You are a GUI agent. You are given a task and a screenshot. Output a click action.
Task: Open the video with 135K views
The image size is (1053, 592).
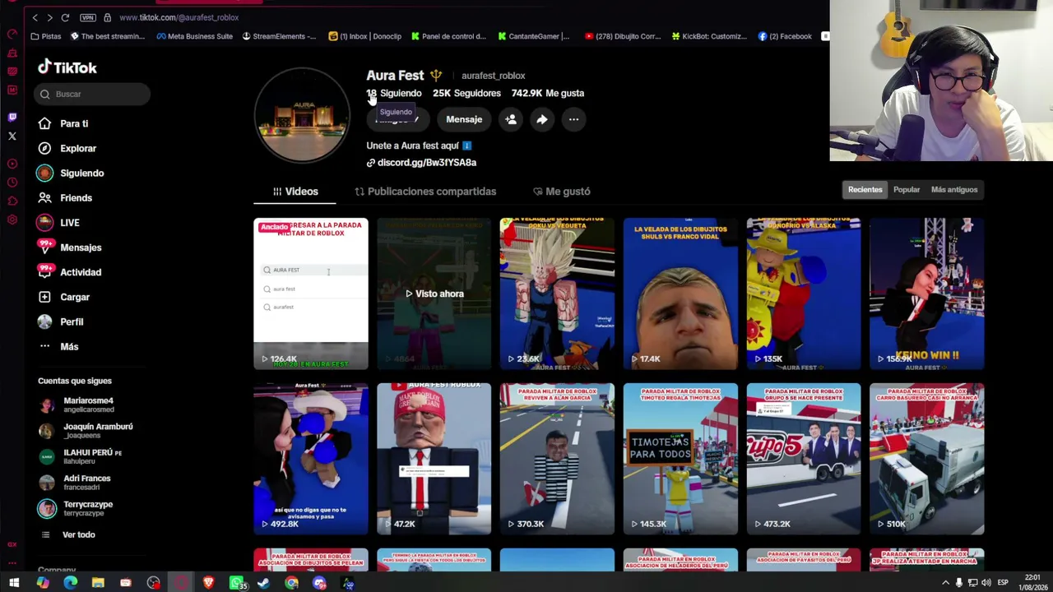(x=804, y=294)
